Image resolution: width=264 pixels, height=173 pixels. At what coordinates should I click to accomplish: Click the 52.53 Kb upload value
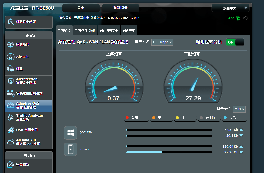click(x=231, y=130)
